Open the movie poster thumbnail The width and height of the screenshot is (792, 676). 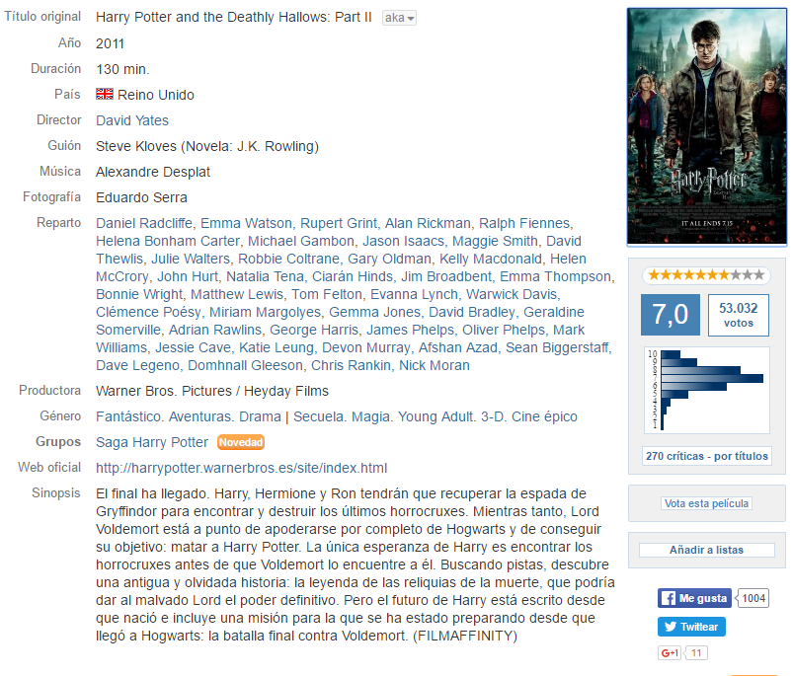click(707, 126)
